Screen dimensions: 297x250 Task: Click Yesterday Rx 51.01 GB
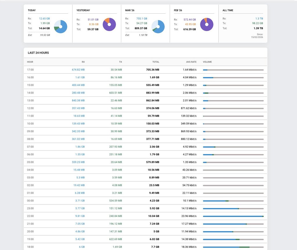coord(93,19)
